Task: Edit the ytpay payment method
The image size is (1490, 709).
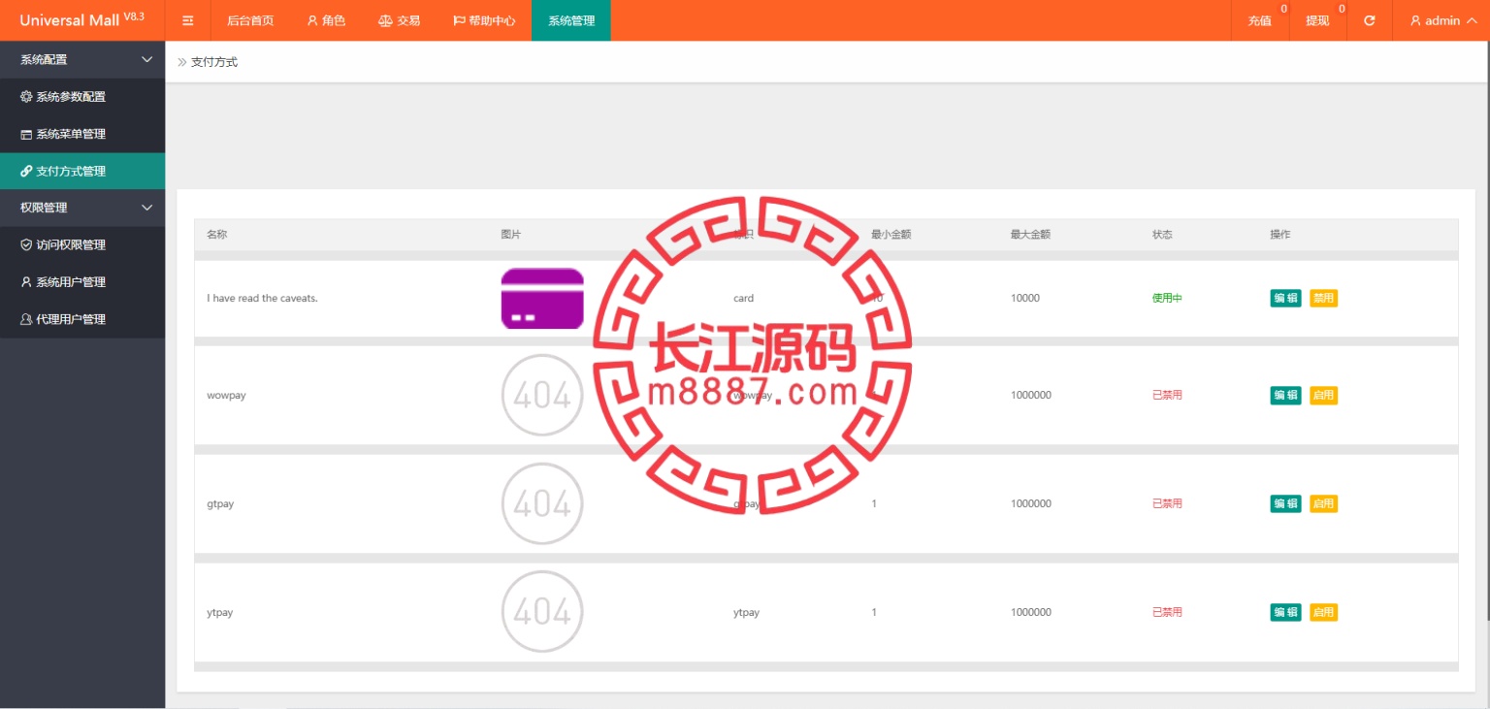Action: click(x=1285, y=612)
